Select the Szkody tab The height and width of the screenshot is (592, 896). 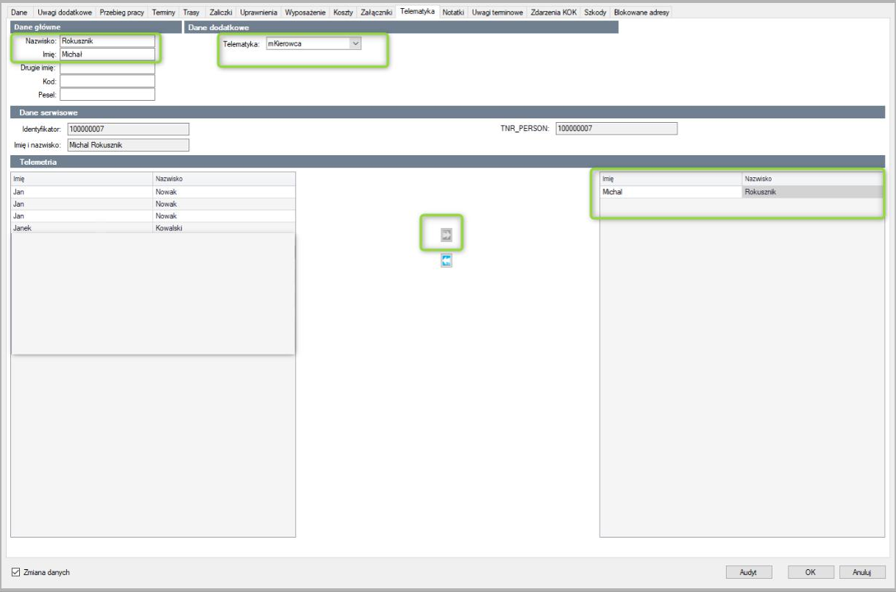(x=594, y=13)
